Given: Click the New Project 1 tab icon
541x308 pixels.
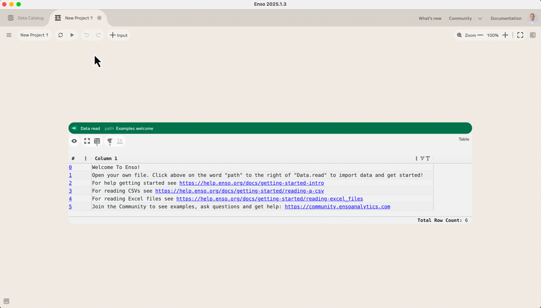Looking at the screenshot, I should coord(58,18).
